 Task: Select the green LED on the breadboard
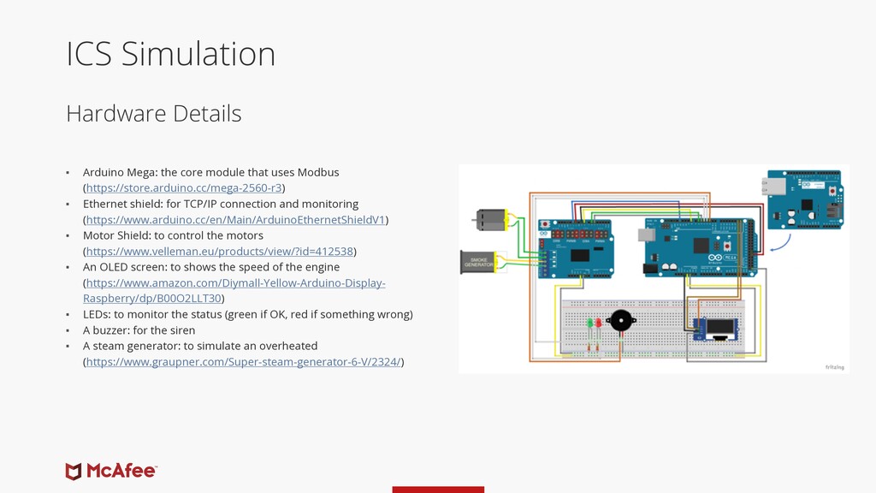(590, 323)
